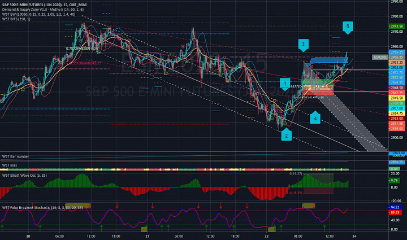The image size is (407, 240).
Task: Click the 0(19.27) retracement label in oscillator pane
Action: coord(296,174)
